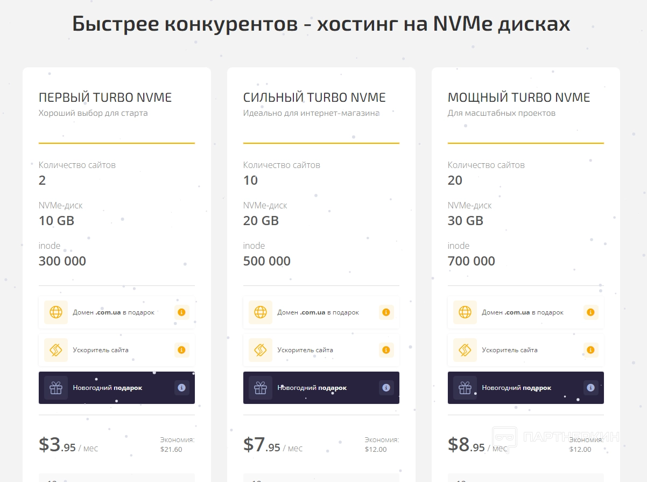This screenshot has width=647, height=482.
Task: Click domain info icon in СИЛЬНЫЙ plan
Action: [386, 312]
